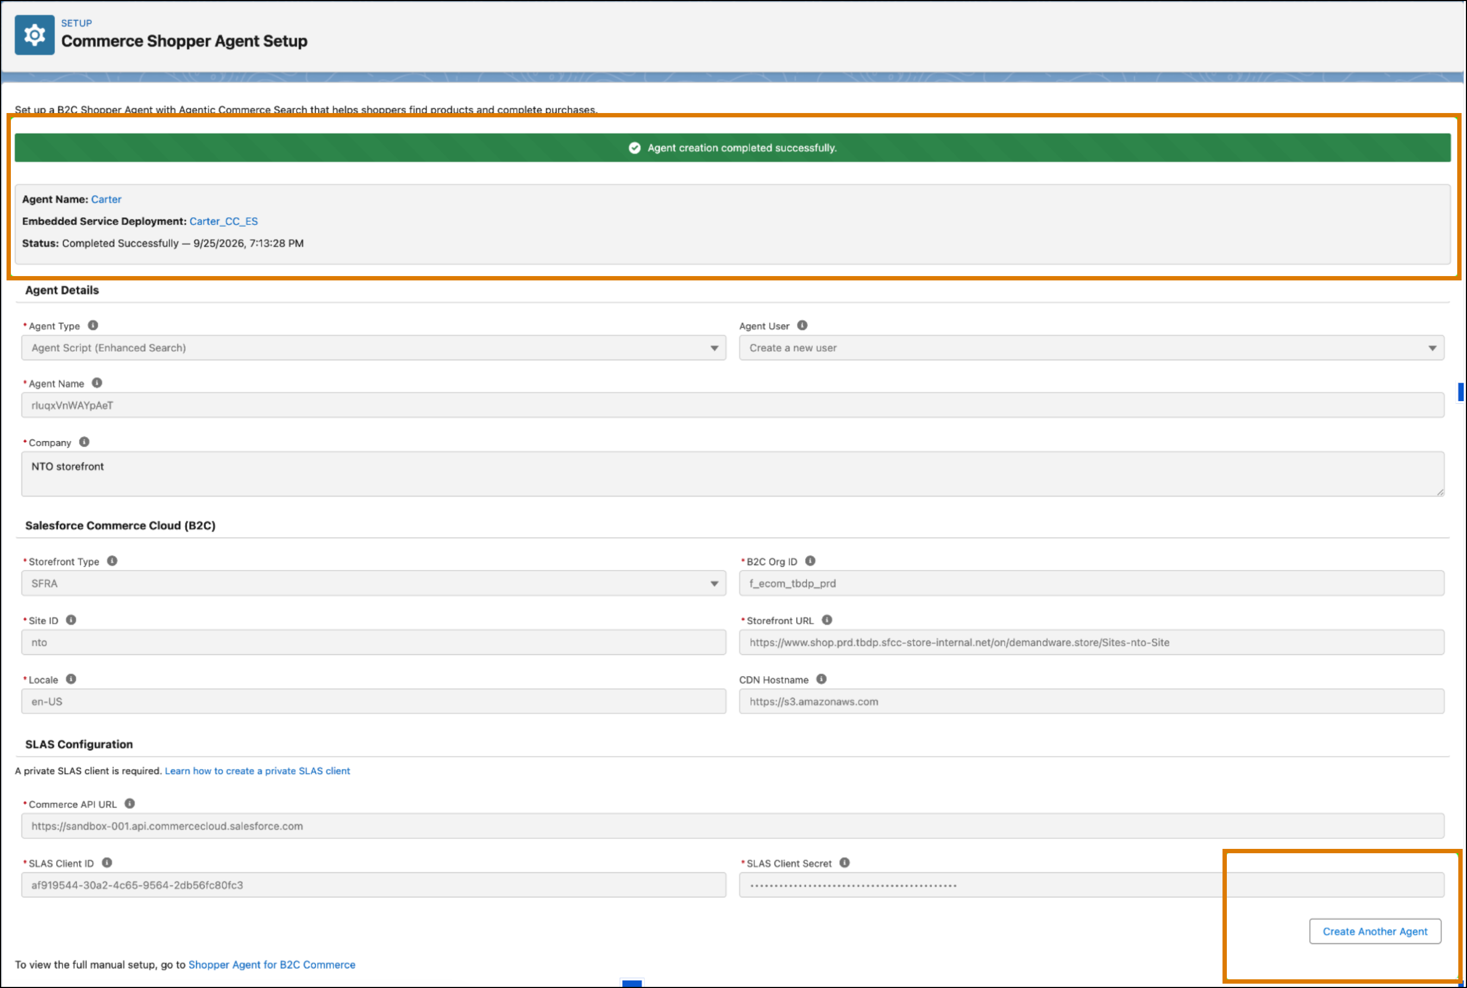Open the Agent User dropdown
Image resolution: width=1467 pixels, height=988 pixels.
coord(1092,348)
